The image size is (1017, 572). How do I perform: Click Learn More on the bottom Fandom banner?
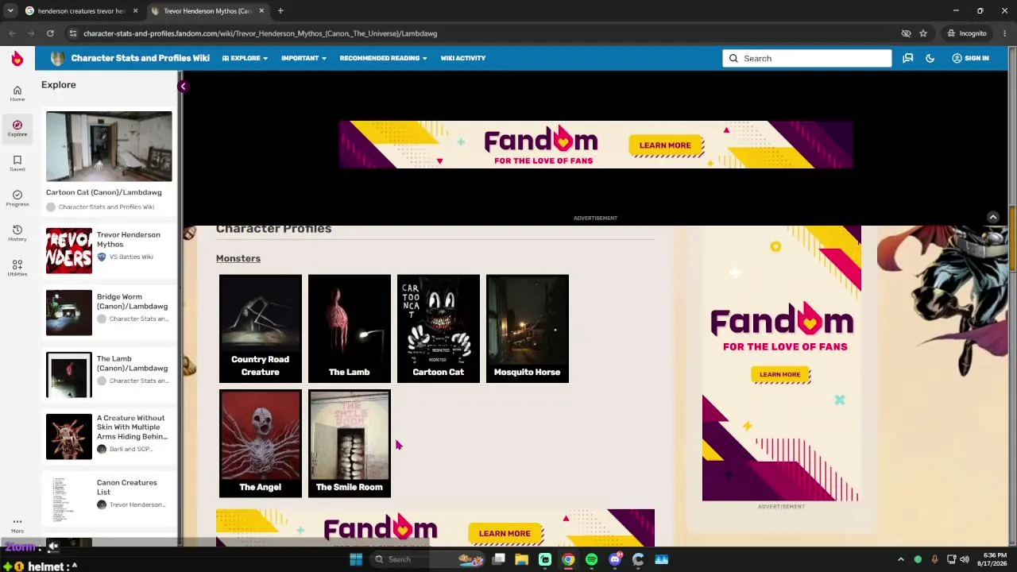[x=505, y=533]
